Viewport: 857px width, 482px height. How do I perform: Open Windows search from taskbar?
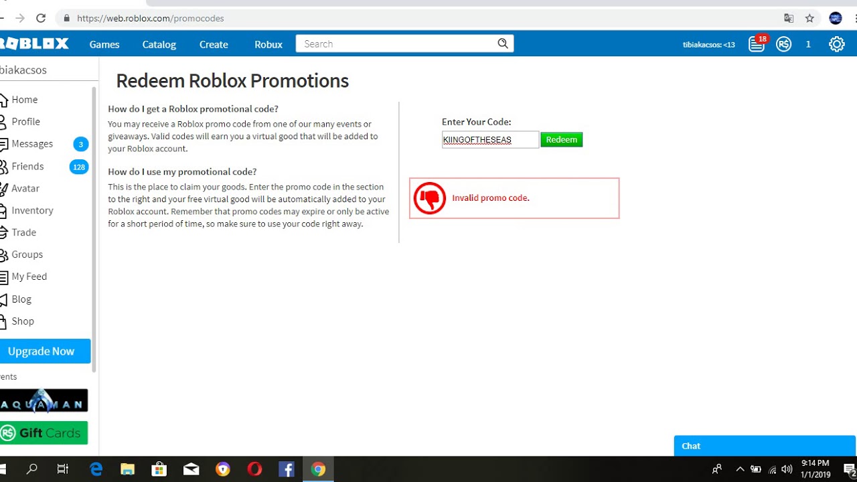click(x=31, y=469)
